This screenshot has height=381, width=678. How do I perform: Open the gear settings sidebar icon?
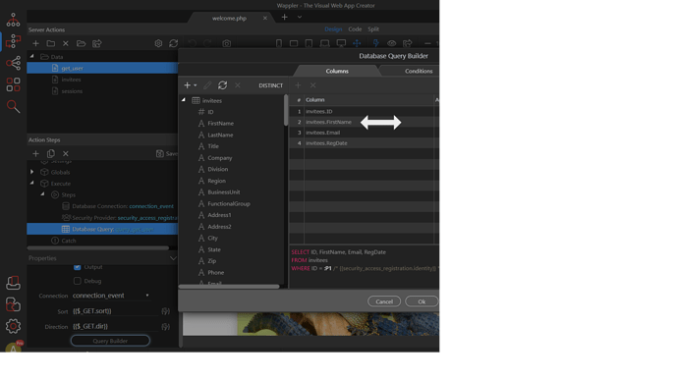(13, 326)
